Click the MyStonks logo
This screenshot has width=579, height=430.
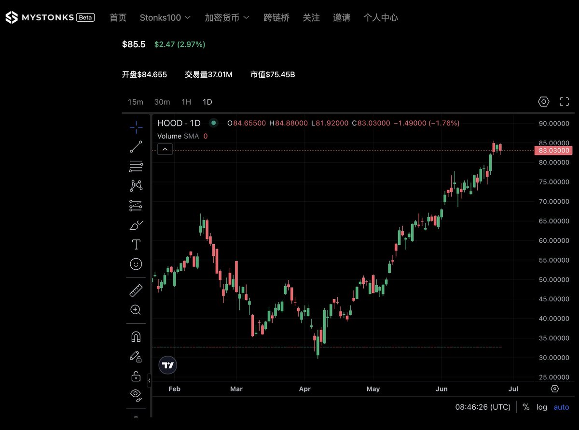41,17
